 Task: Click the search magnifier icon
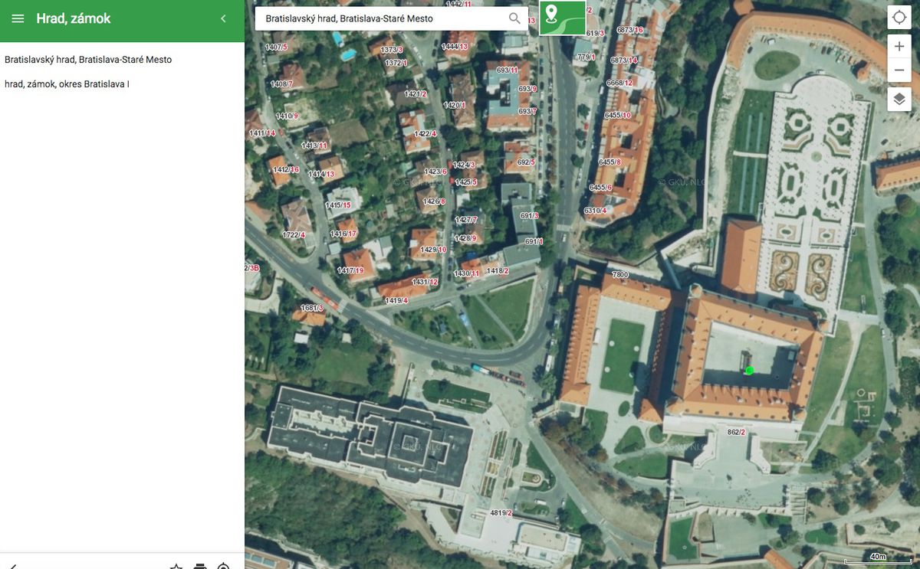[x=514, y=18]
